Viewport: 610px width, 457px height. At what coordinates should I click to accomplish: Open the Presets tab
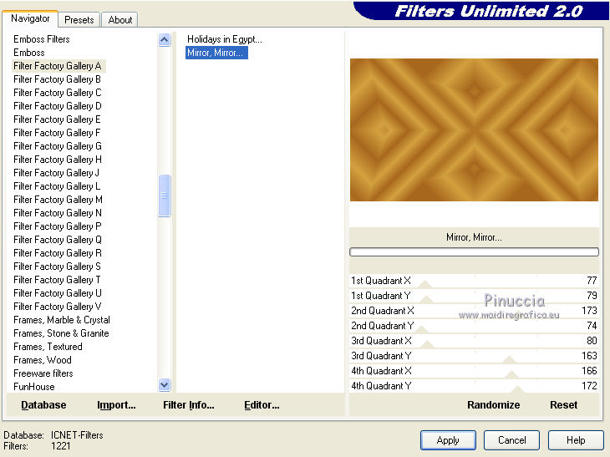pos(79,19)
